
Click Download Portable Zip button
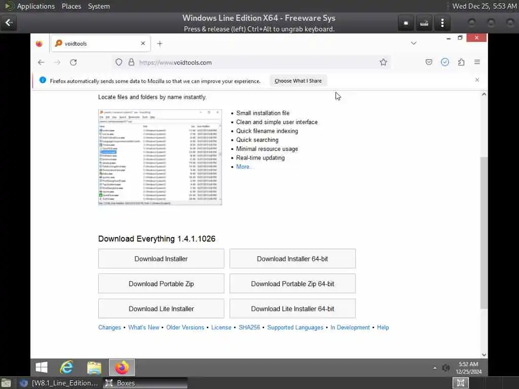[x=161, y=284]
